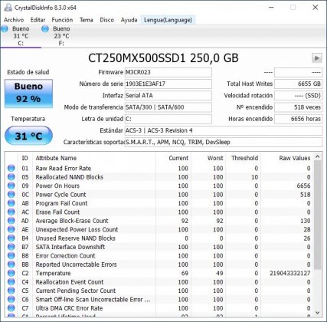Click the disk model title CT250MX500SSD1 250,0 GB

[x=163, y=58]
